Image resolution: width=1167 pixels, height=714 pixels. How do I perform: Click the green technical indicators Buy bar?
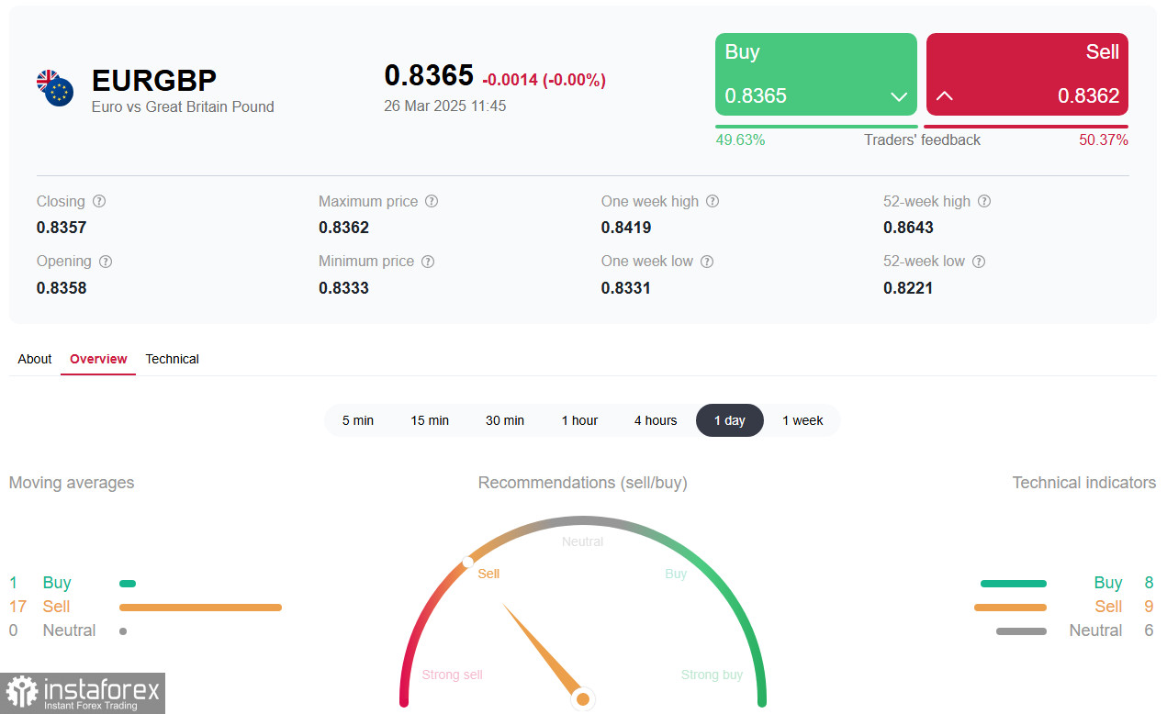coord(1014,584)
